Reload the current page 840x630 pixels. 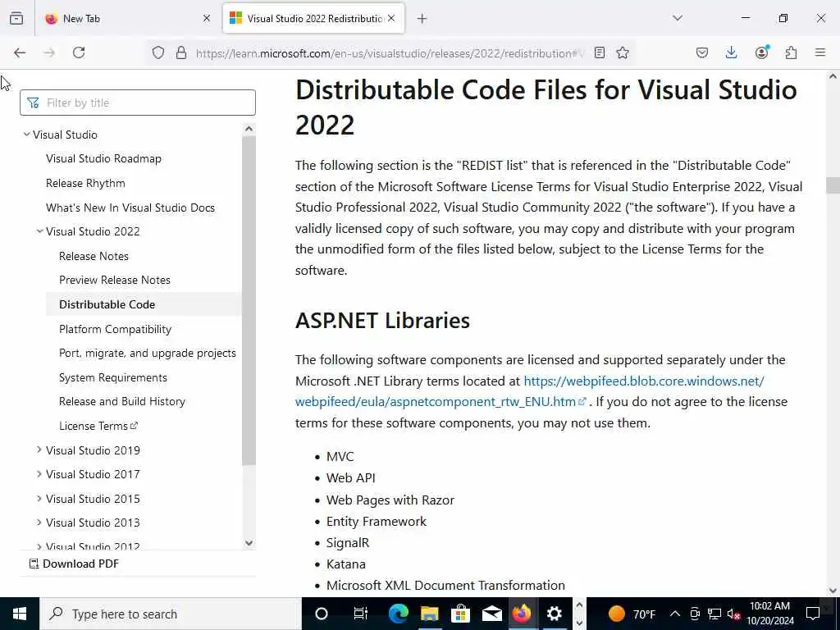(x=79, y=52)
